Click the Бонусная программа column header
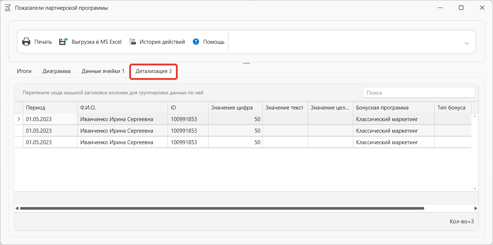The image size is (493, 245). (x=393, y=108)
